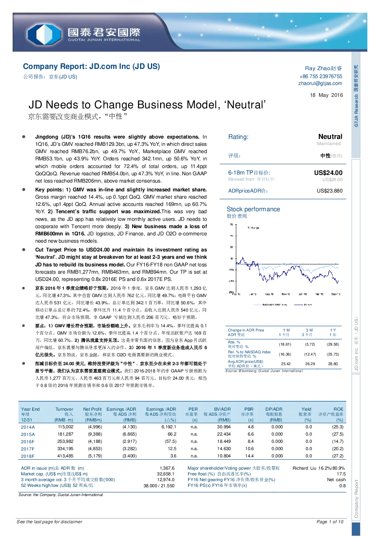380x537 pixels.
Task: Click the 3 M Avg. ADR price 26.29
Action: (x=310, y=364)
